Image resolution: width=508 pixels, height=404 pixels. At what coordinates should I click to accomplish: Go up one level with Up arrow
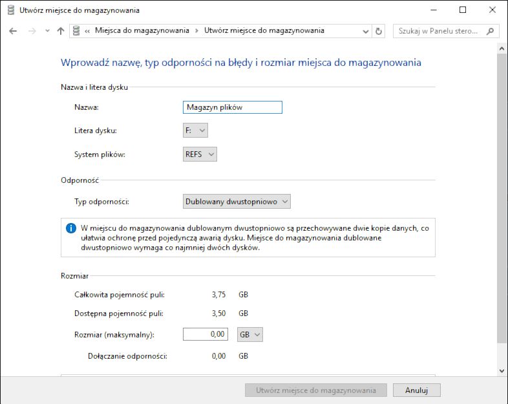click(61, 31)
